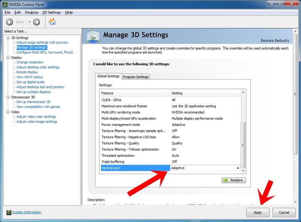Open Adjust video color settings
This screenshot has width=301, height=222.
(36, 116)
